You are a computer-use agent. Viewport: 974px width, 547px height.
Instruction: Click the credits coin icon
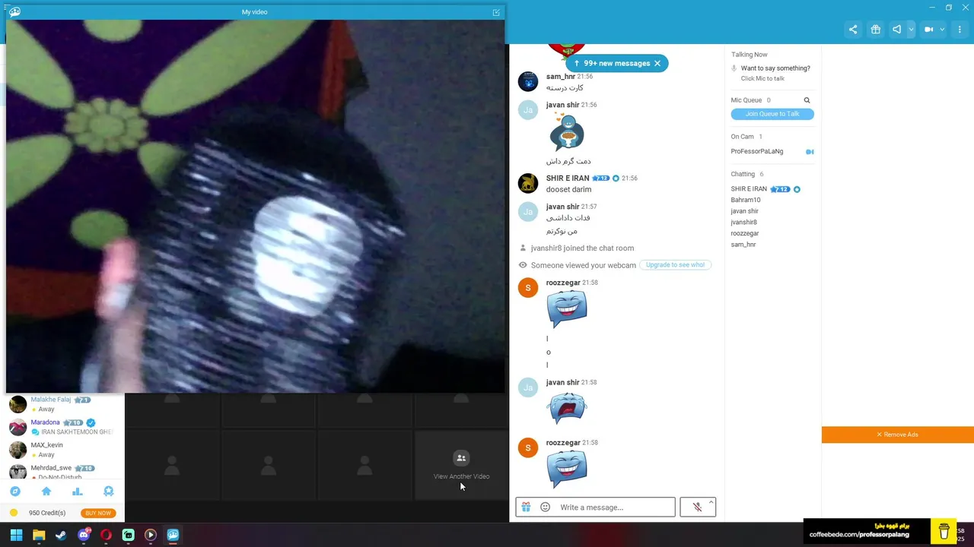(14, 513)
